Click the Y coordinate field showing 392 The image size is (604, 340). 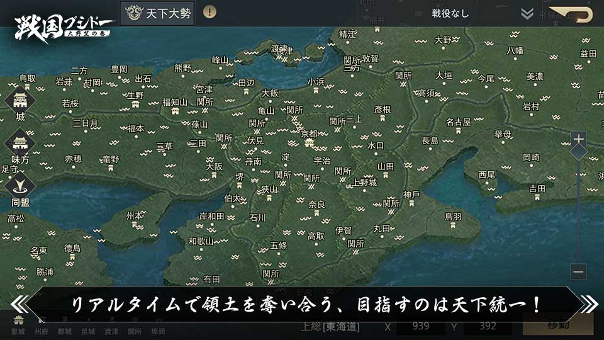tap(487, 326)
